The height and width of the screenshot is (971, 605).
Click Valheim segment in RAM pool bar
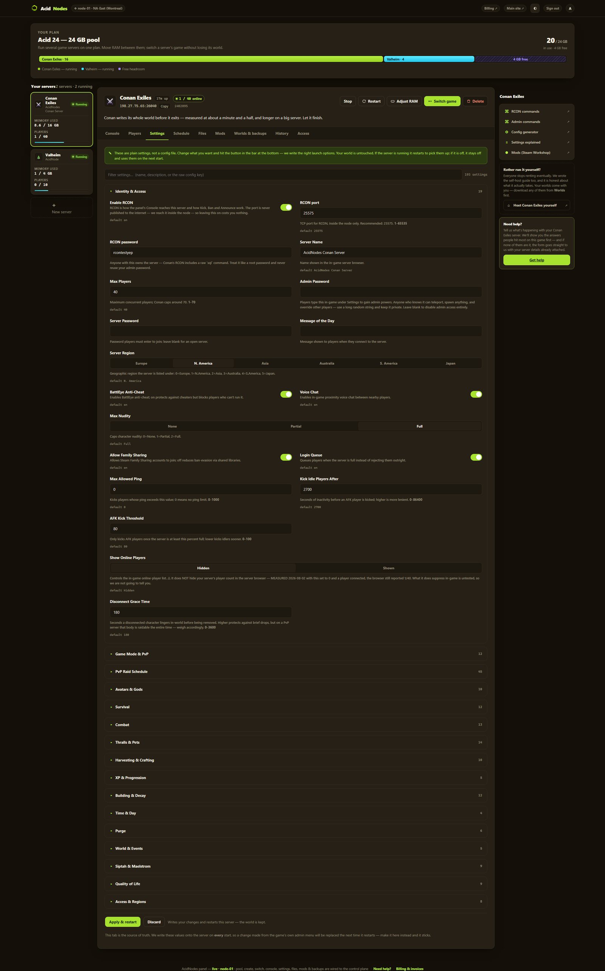coord(429,59)
